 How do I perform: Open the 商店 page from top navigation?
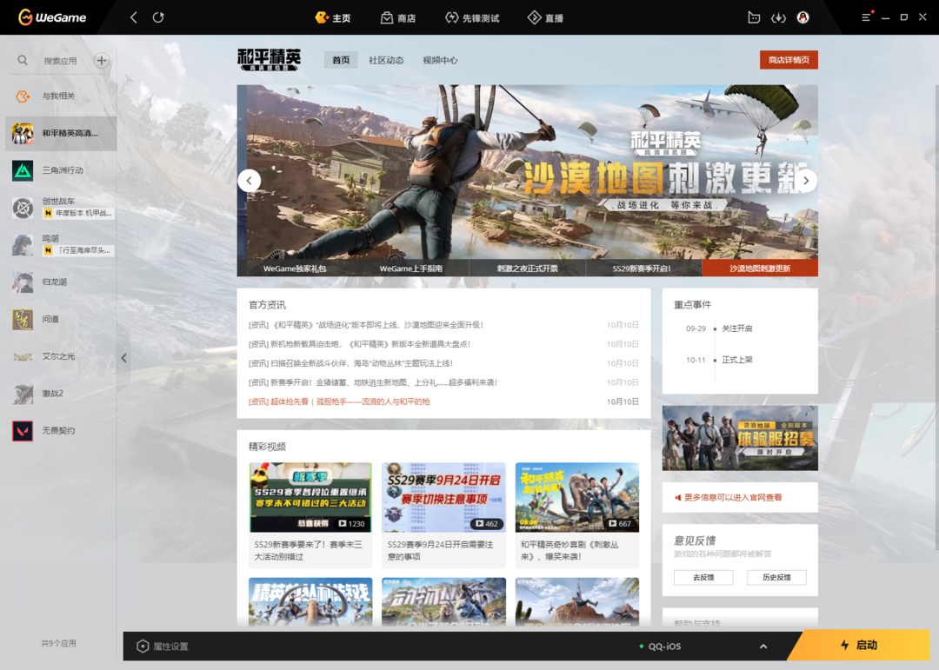click(398, 17)
